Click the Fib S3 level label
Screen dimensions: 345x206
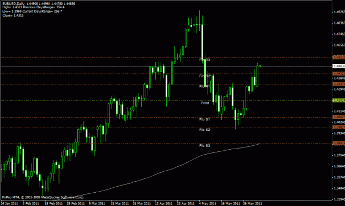tap(205, 145)
